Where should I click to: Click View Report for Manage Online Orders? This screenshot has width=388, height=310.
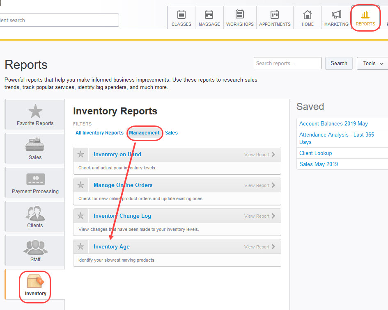[x=259, y=185]
